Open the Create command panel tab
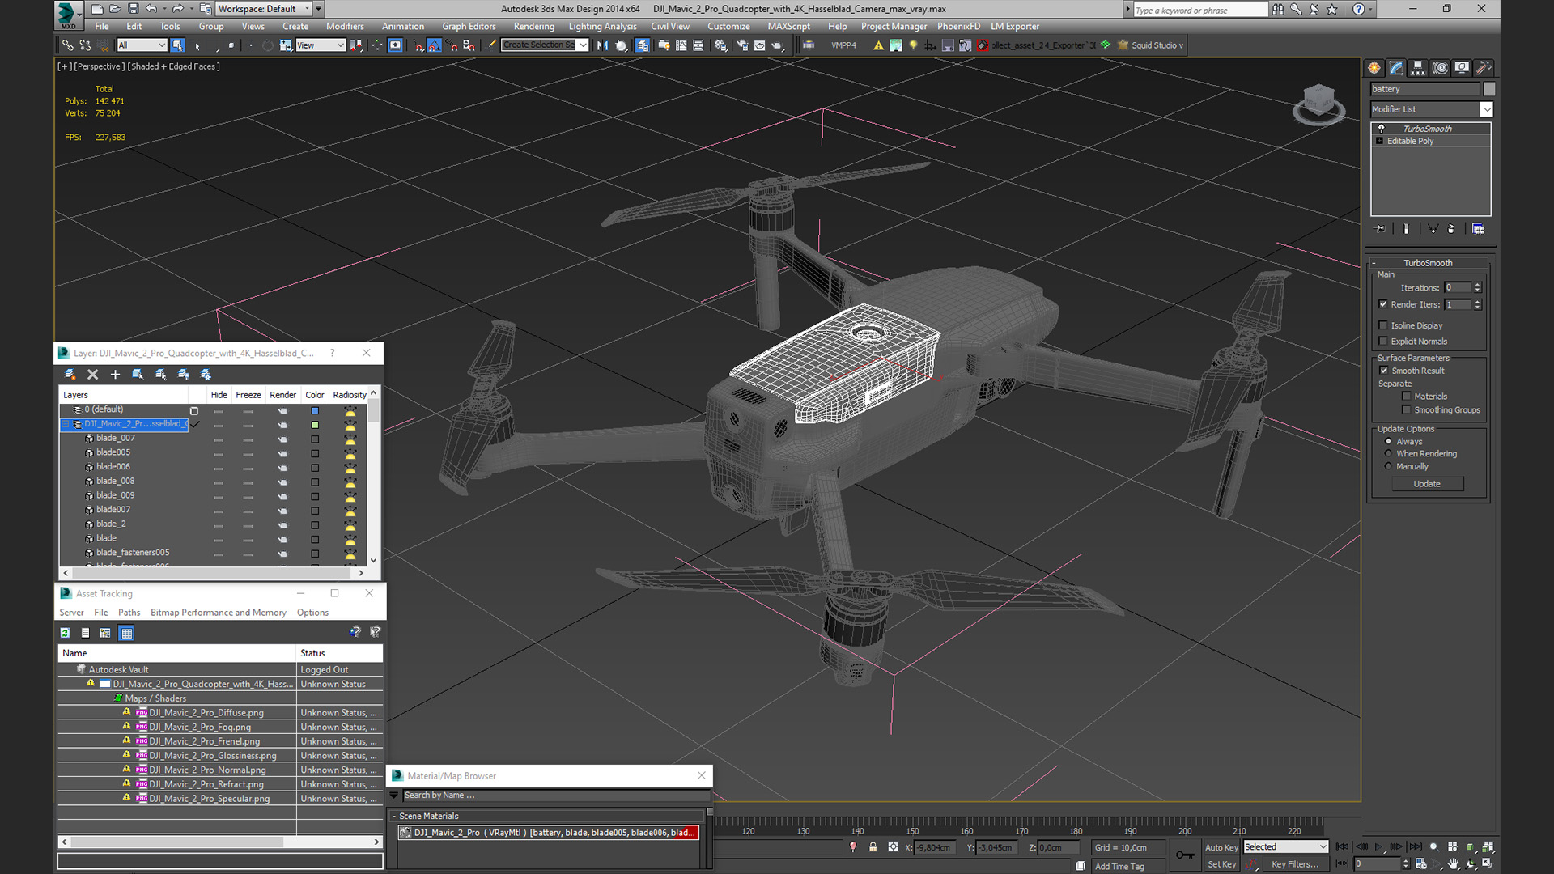The image size is (1554, 874). click(1374, 68)
